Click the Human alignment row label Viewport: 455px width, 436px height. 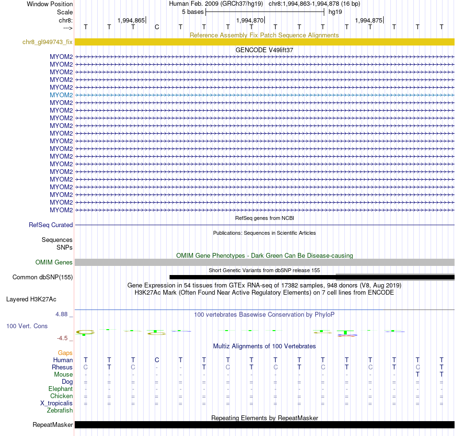click(x=63, y=360)
